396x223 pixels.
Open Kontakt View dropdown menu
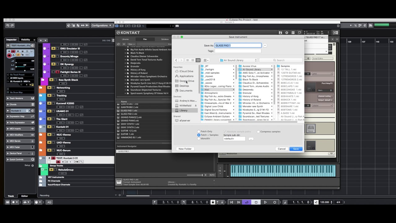tap(131, 44)
